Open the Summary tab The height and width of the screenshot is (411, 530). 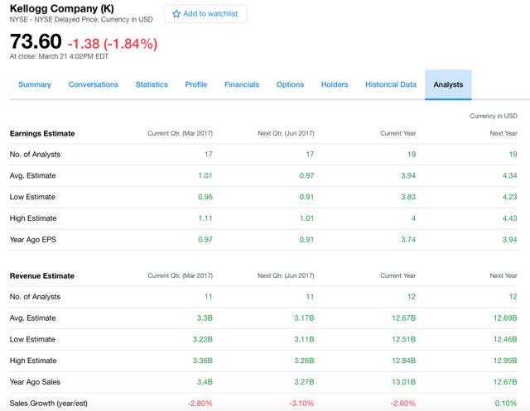pyautogui.click(x=35, y=84)
